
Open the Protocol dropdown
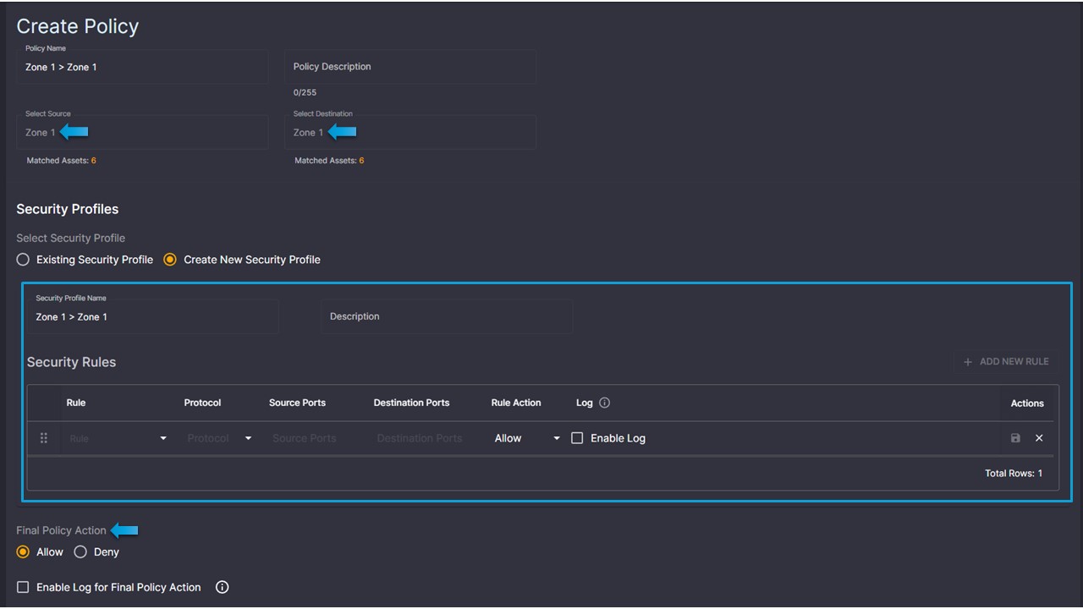coord(219,438)
